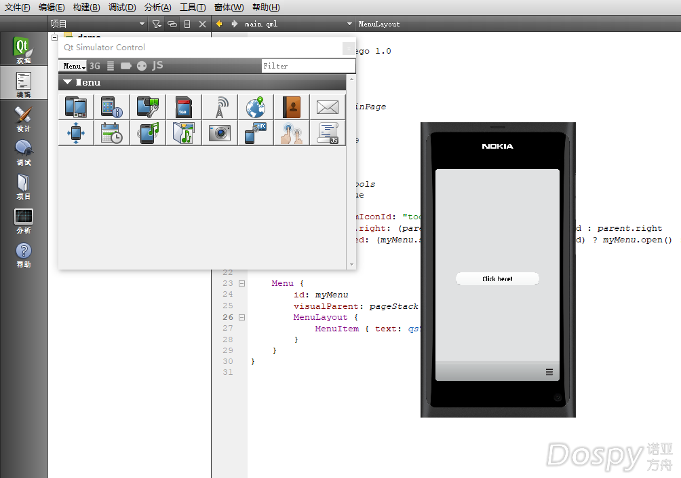Click the MenuLayout symbol selector
Viewport: 681px width, 478px height.
[x=379, y=24]
